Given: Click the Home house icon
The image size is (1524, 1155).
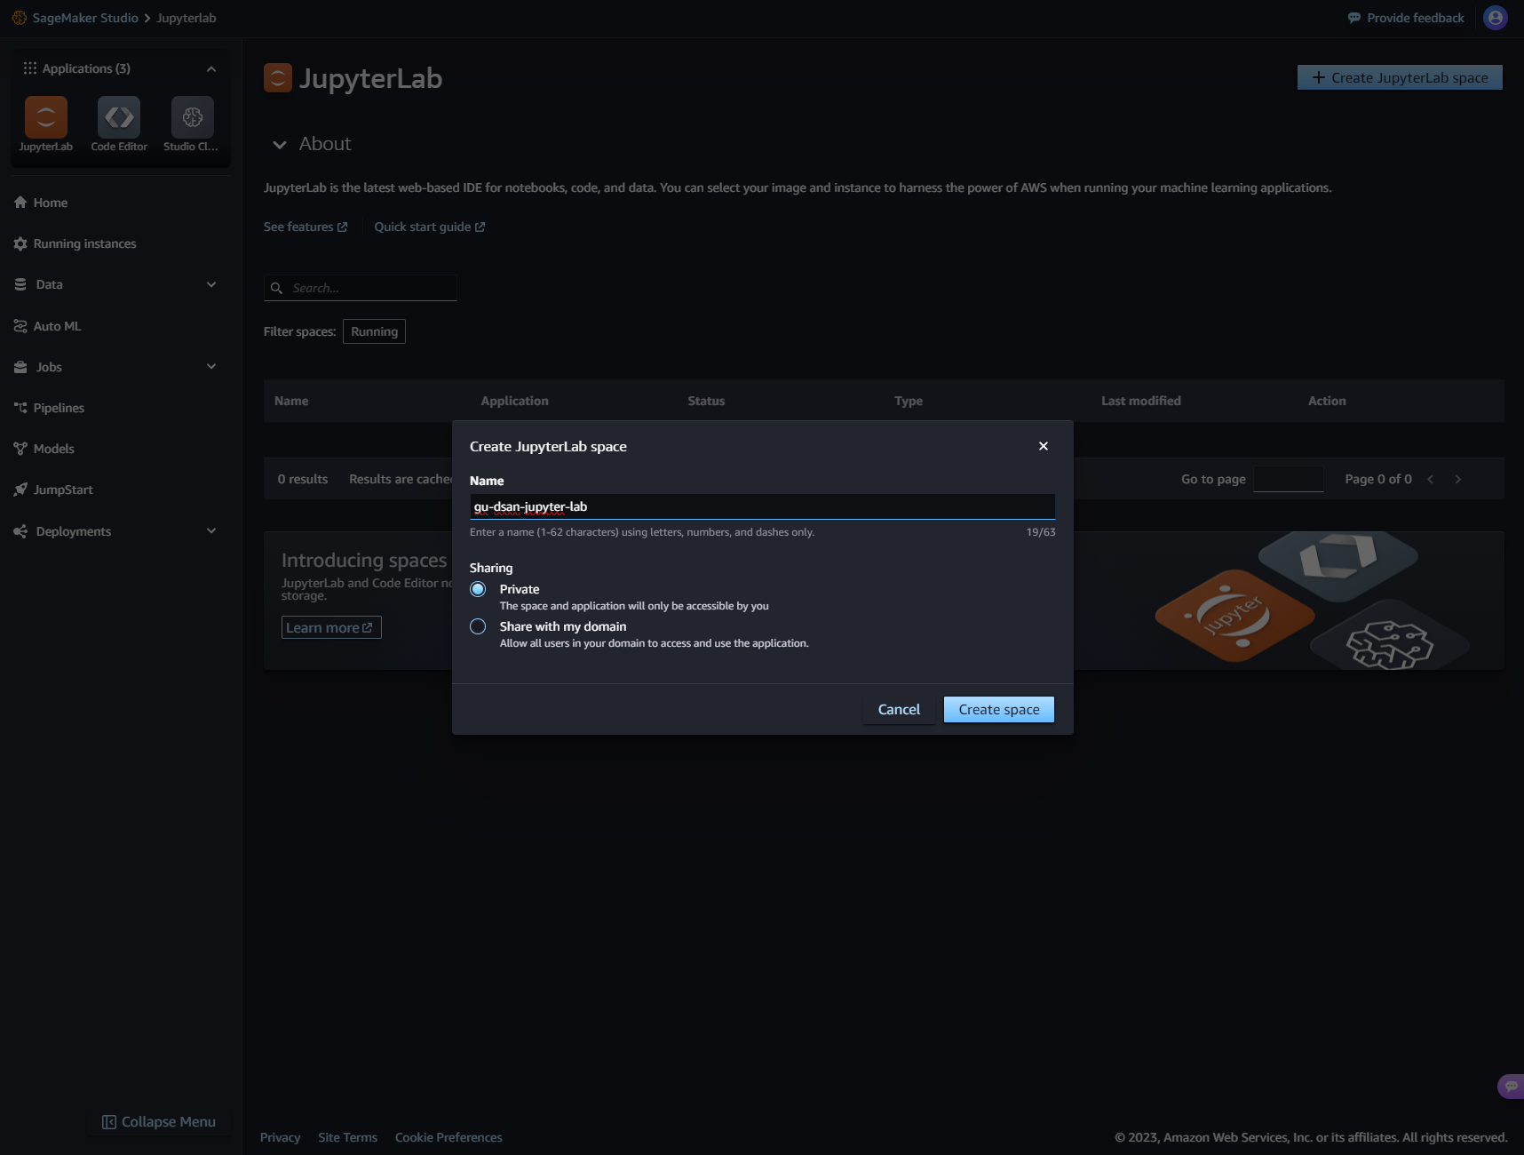Looking at the screenshot, I should click(x=20, y=203).
